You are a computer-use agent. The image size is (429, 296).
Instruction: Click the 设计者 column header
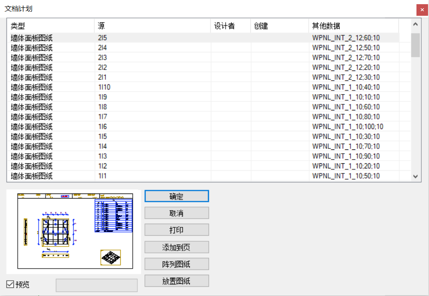(231, 26)
